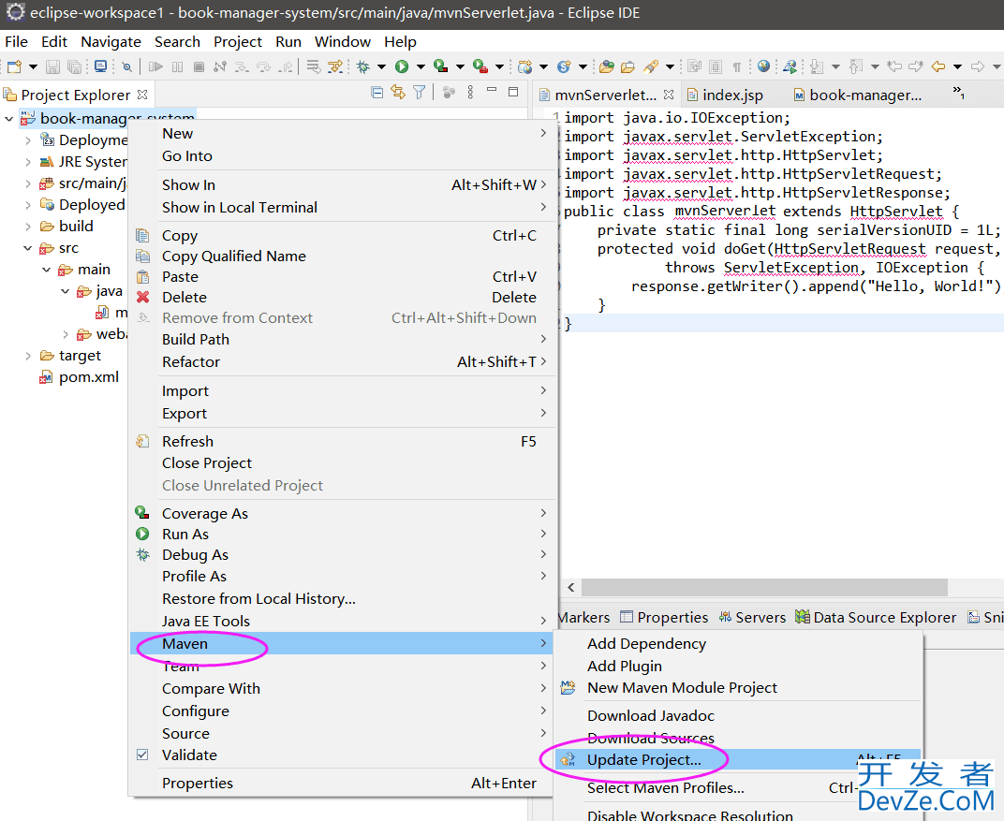Click the Back navigation arrow icon

coord(938,66)
